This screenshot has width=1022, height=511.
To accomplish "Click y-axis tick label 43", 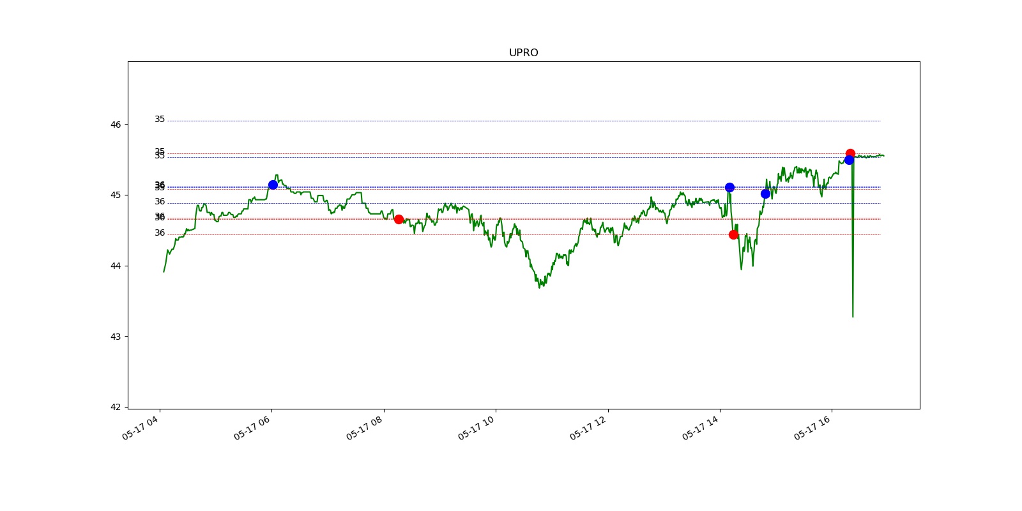I will [x=116, y=337].
